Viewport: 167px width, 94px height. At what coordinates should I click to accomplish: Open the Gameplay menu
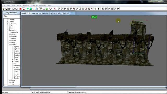tap(43, 5)
